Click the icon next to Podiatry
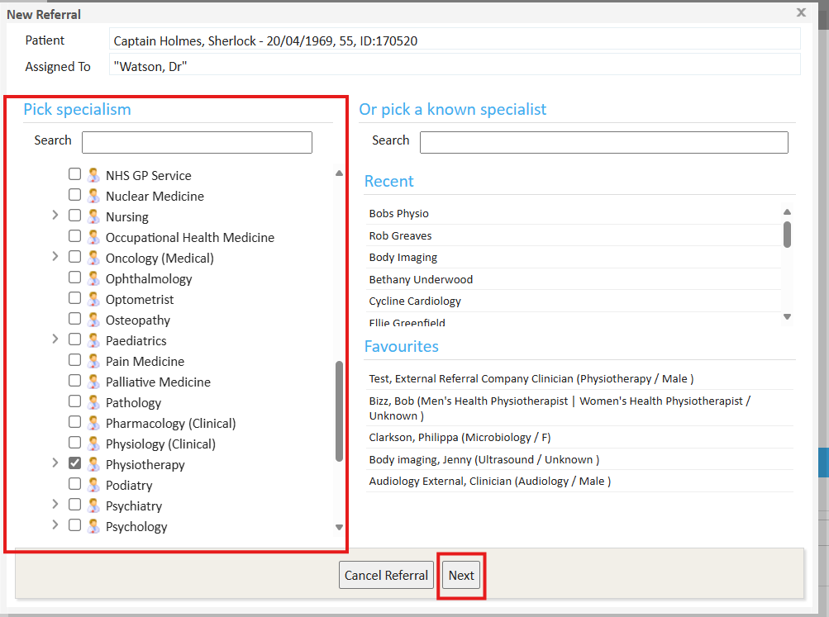The width and height of the screenshot is (829, 617). tap(93, 485)
